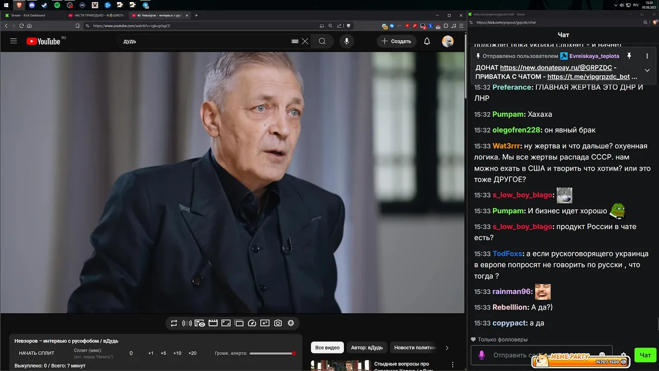Open Telegram from the Windows taskbar
This screenshot has width=659, height=371.
146,5
